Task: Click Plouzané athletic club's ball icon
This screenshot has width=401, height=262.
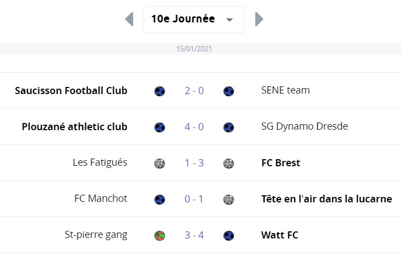Action: (159, 127)
